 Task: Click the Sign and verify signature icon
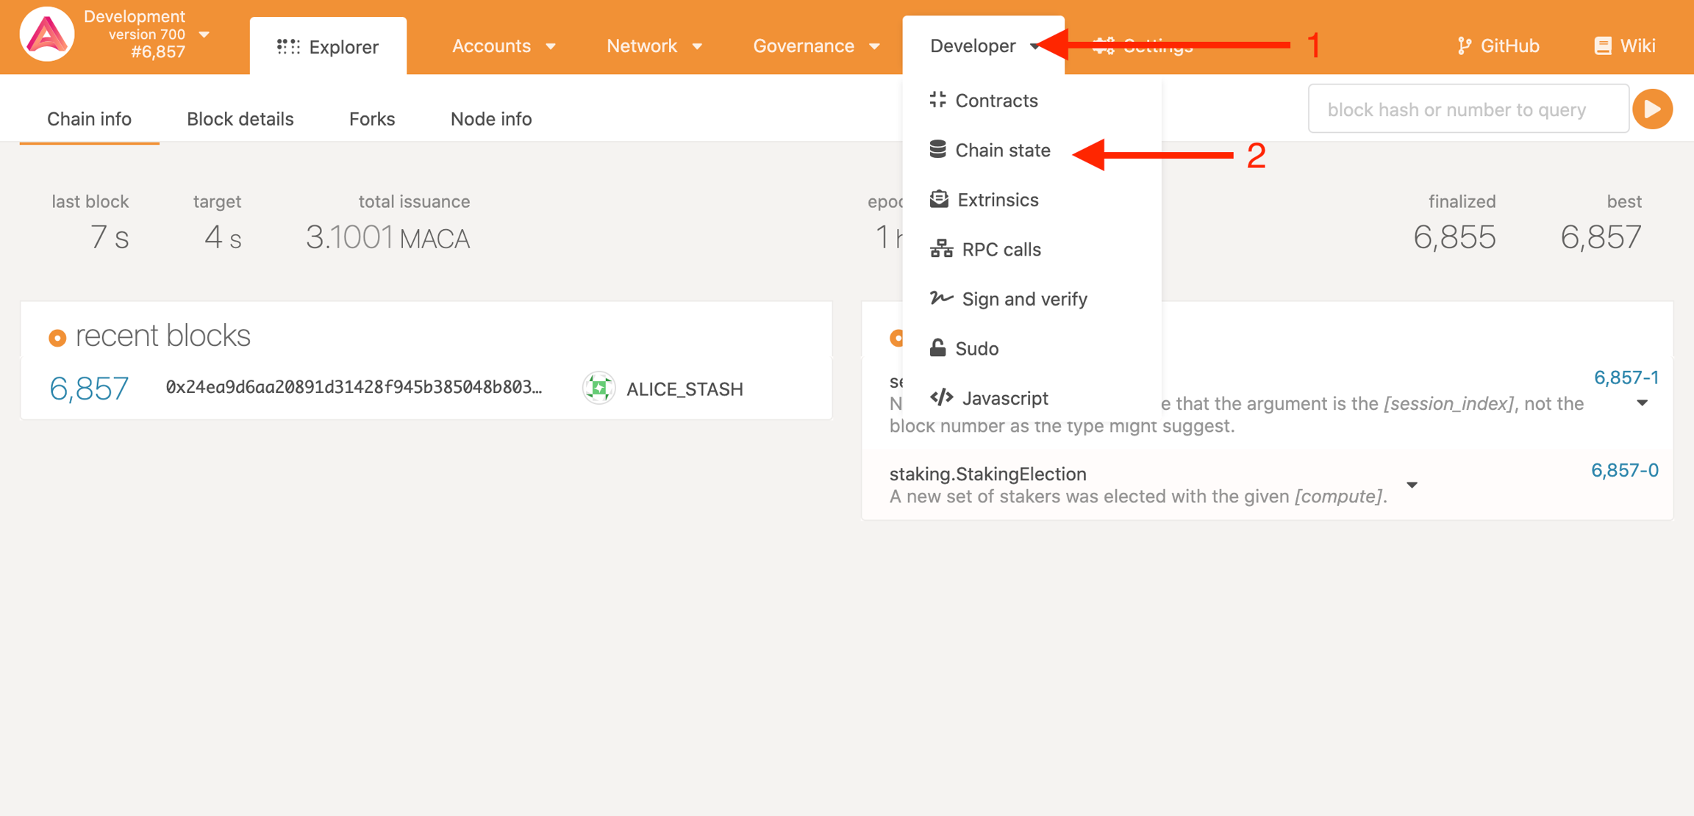[941, 298]
